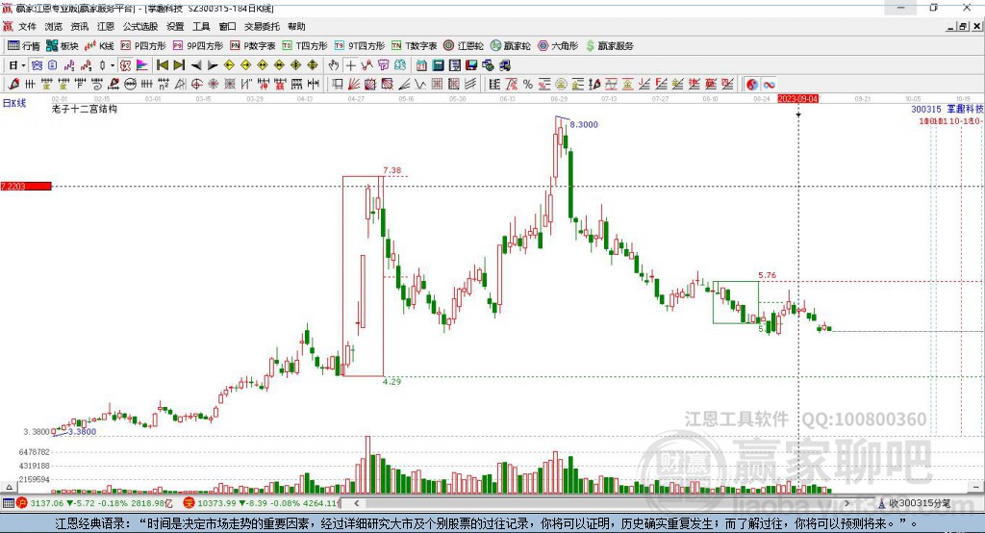Click the up-arrow button beside volume panel
This screenshot has height=533, width=985.
9,487
